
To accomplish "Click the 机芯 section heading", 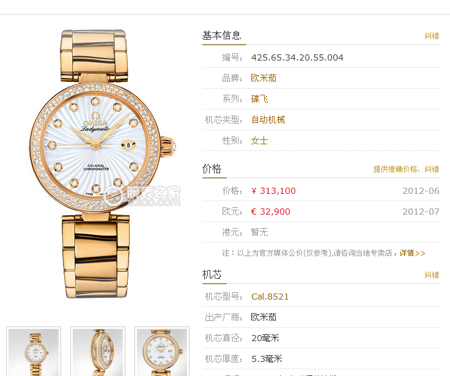I will (x=212, y=275).
